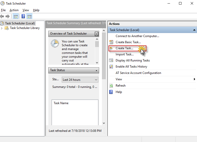Collapse the Task Scheduler (Local) actions group

click(x=194, y=30)
